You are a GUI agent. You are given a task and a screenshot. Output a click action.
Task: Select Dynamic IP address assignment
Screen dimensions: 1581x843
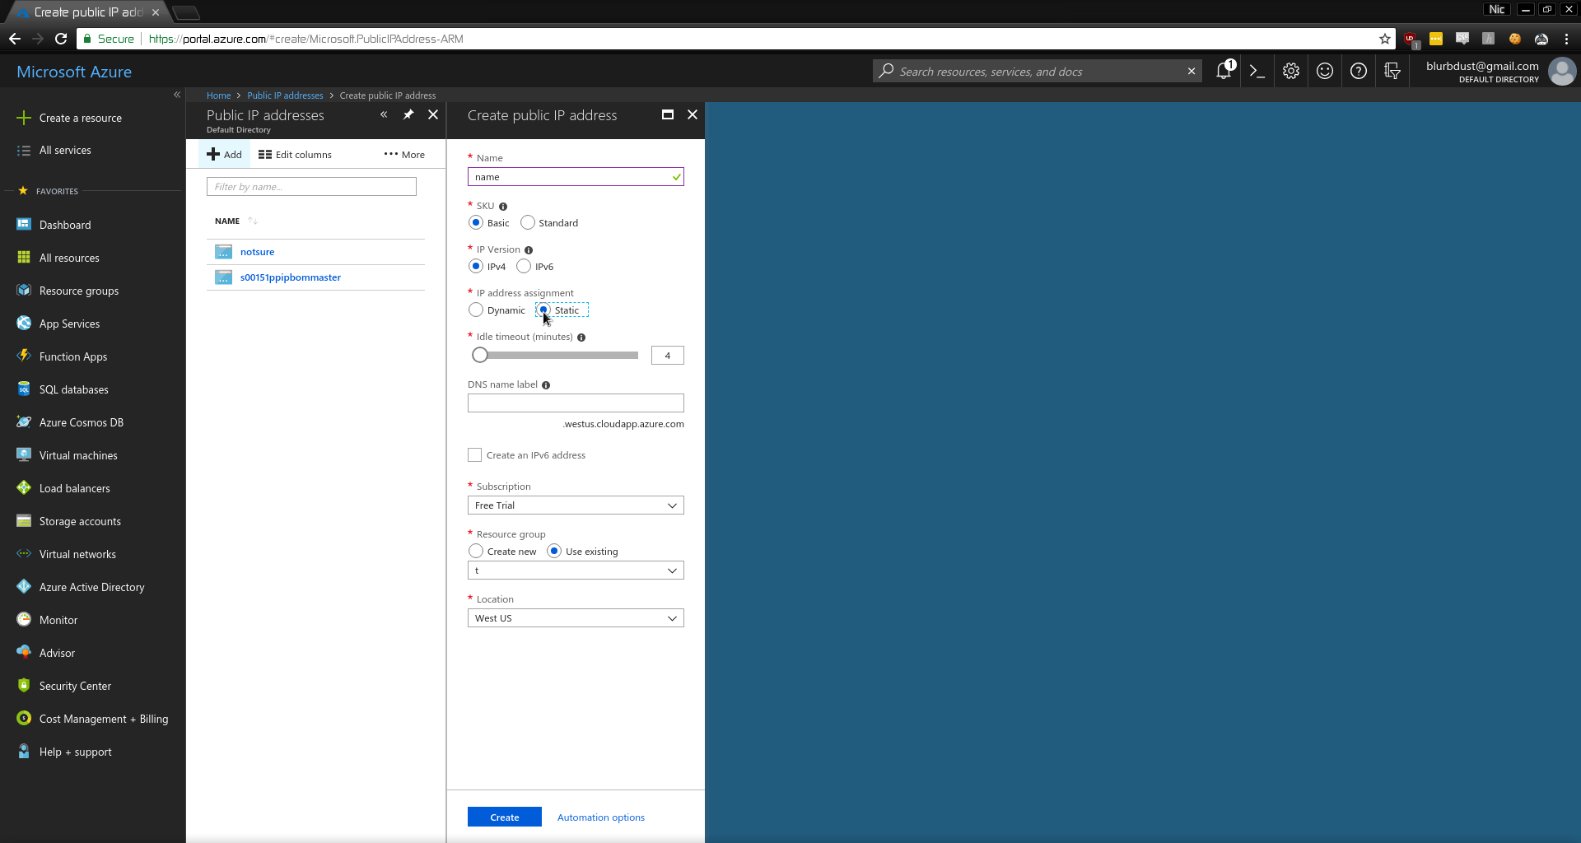coord(476,310)
